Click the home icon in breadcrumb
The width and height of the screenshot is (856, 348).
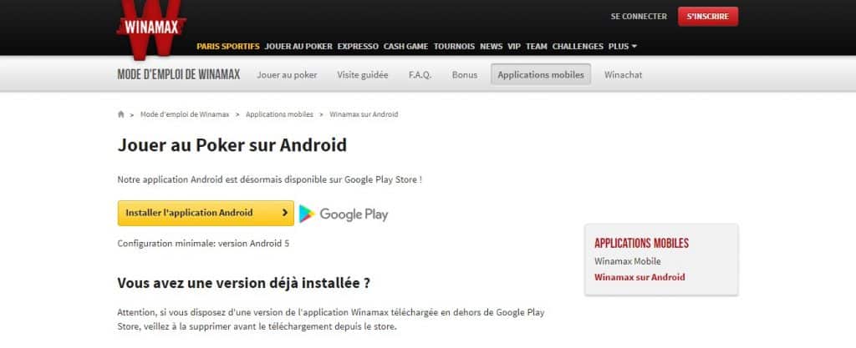coord(120,114)
